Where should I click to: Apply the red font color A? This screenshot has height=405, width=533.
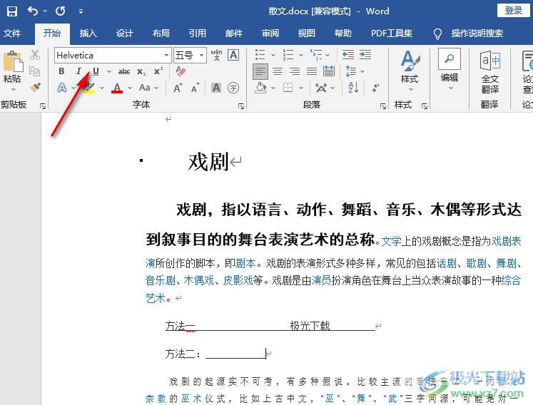tap(117, 88)
